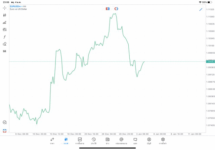Open the Settings gear tab

click(163, 141)
